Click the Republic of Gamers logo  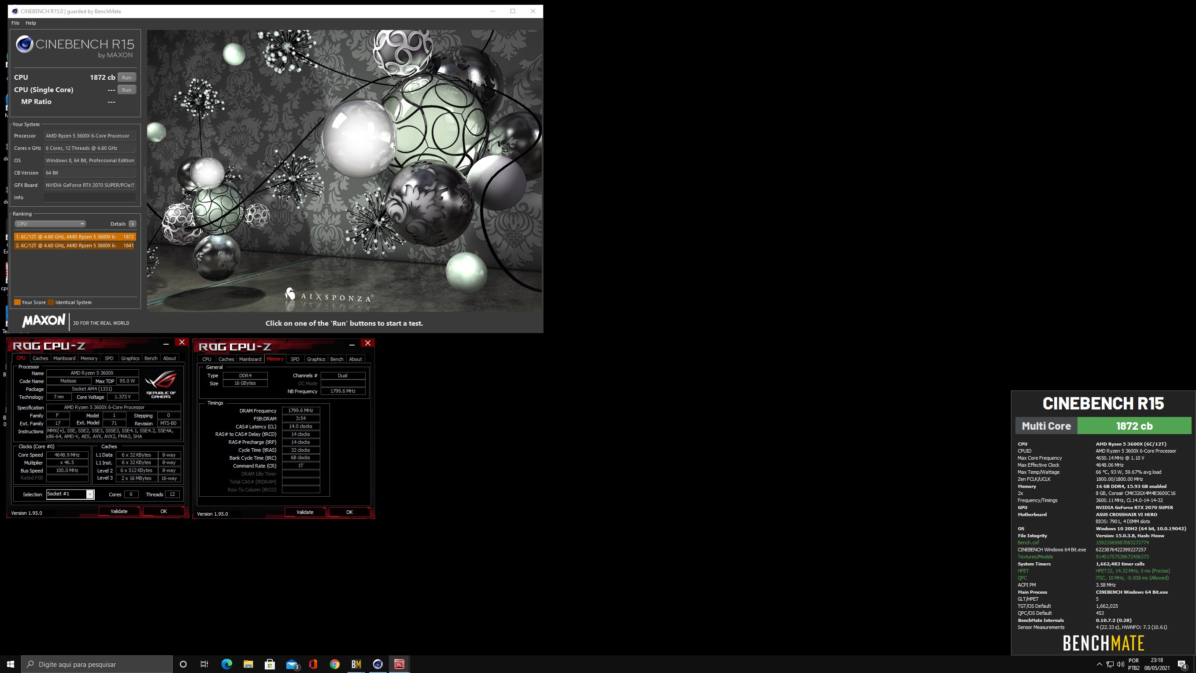pyautogui.click(x=161, y=384)
